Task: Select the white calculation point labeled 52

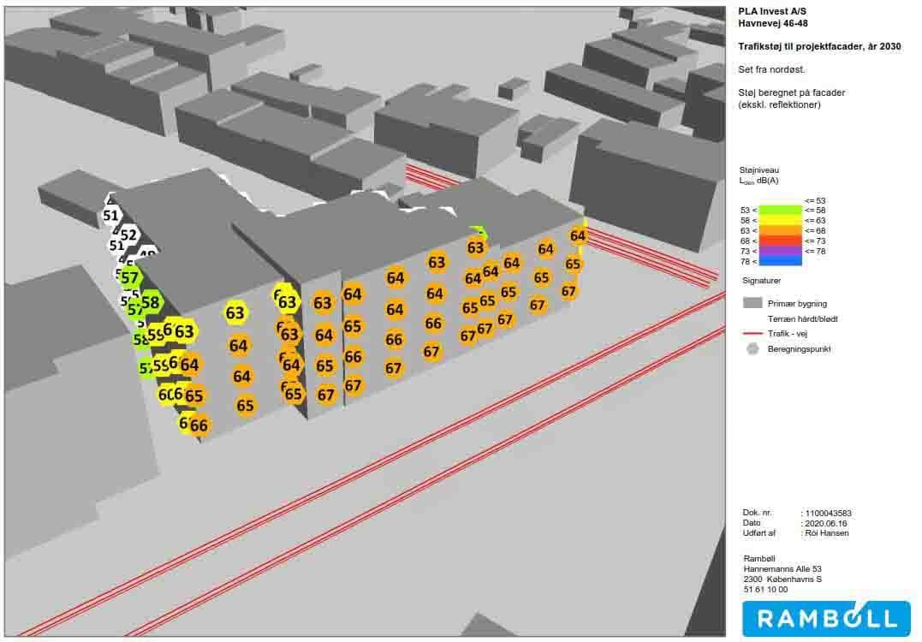Action: coord(128,235)
